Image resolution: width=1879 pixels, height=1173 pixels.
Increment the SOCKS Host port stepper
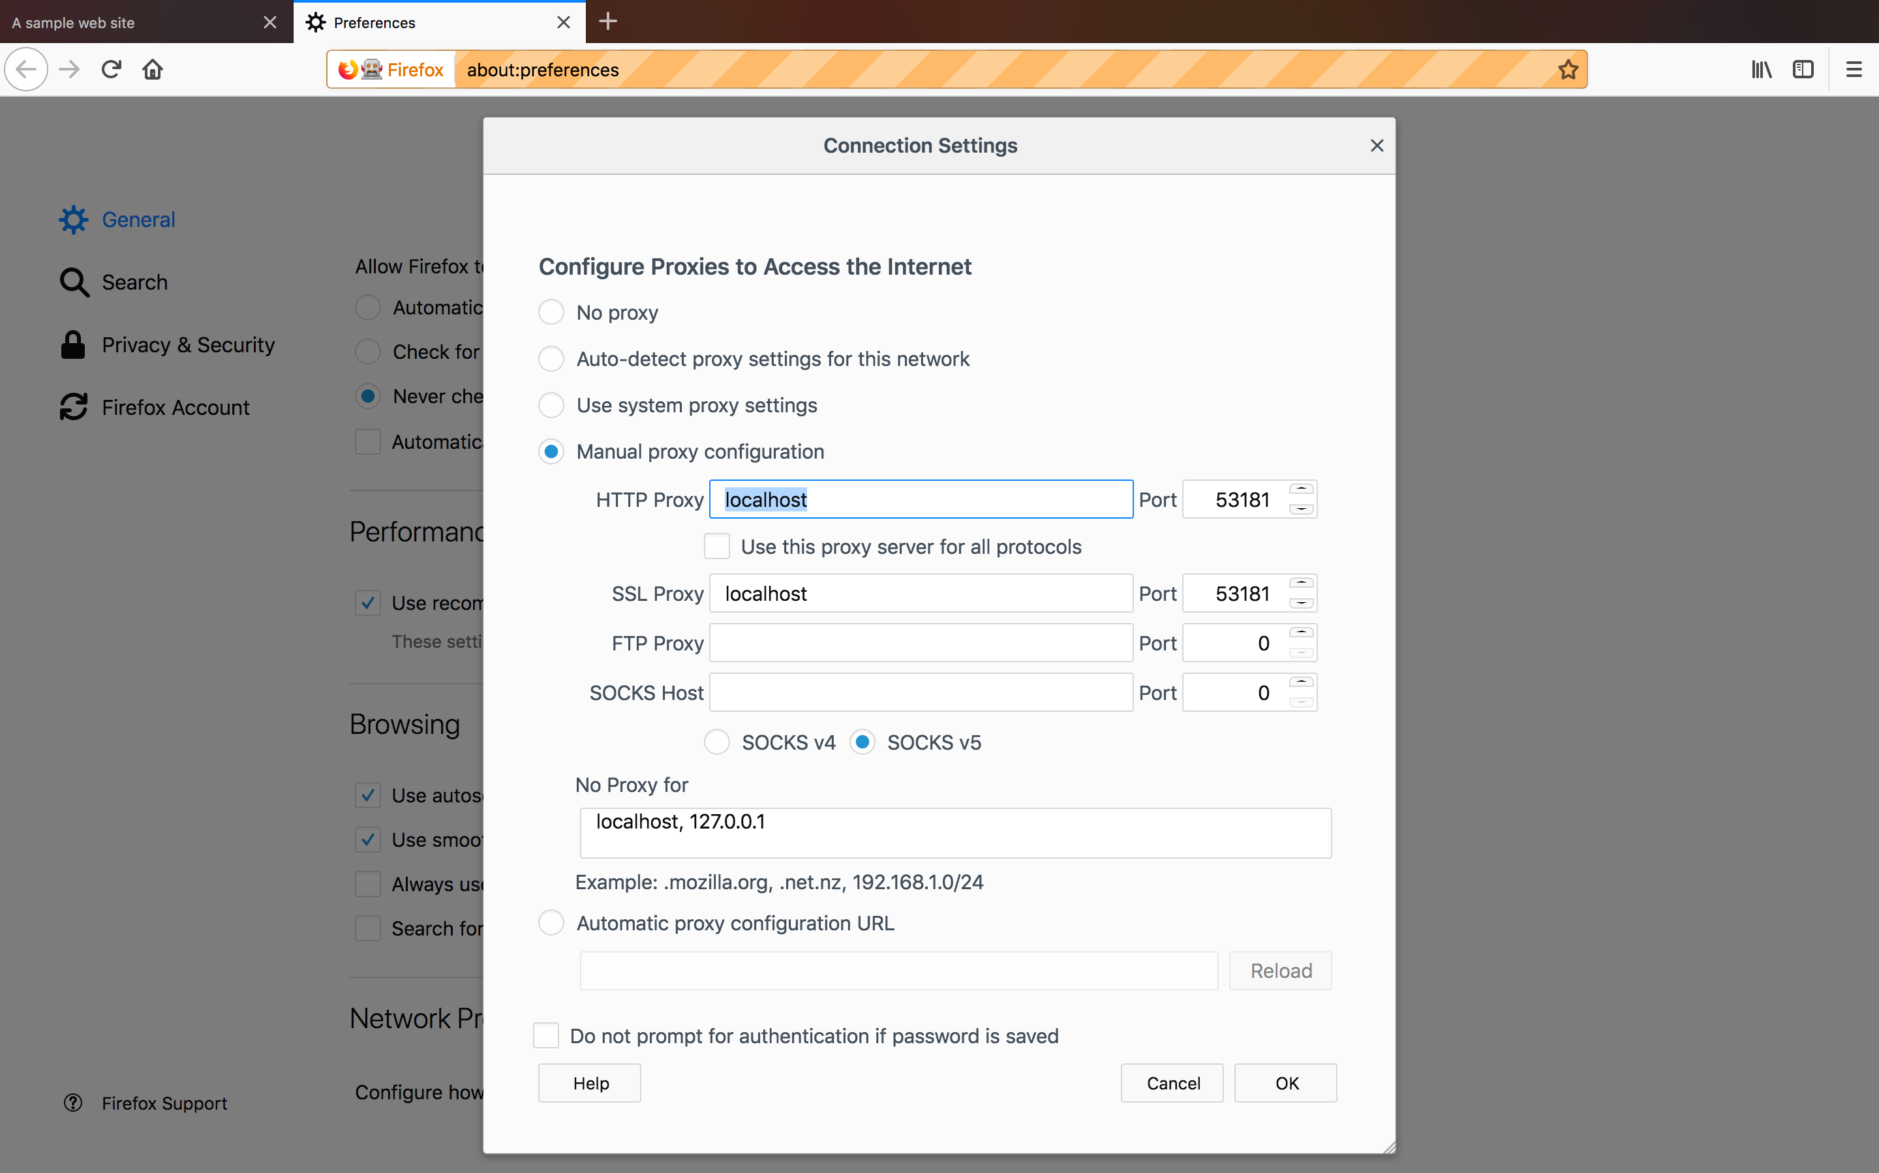(x=1301, y=682)
